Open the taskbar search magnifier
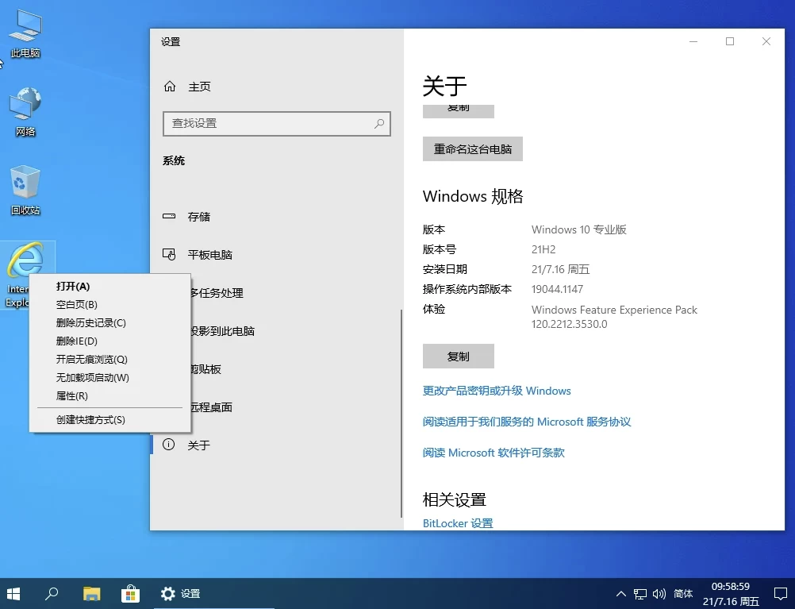 [x=52, y=593]
